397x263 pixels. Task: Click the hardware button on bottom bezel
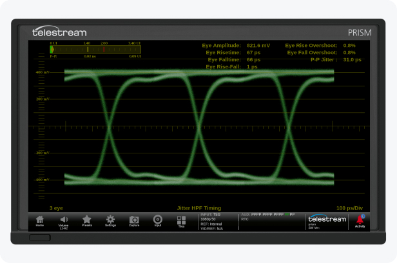point(40,238)
